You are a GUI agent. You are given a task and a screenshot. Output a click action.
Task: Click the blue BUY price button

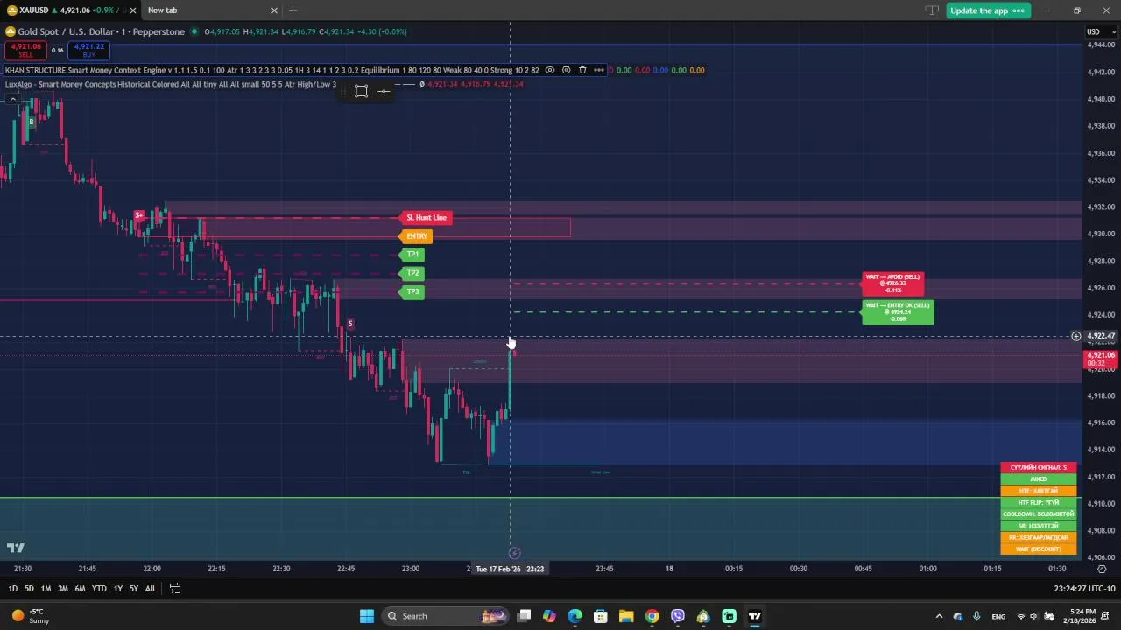click(x=89, y=50)
